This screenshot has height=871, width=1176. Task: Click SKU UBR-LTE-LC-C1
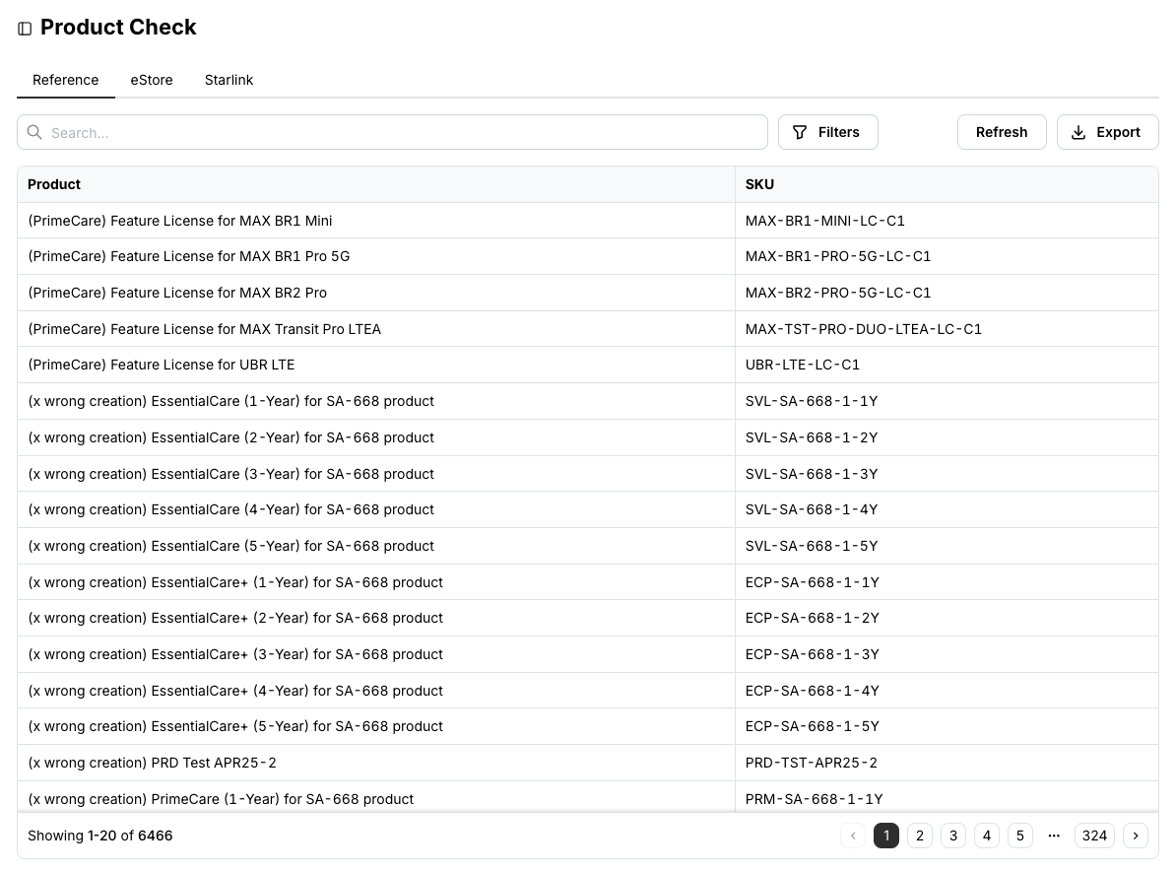click(x=803, y=365)
